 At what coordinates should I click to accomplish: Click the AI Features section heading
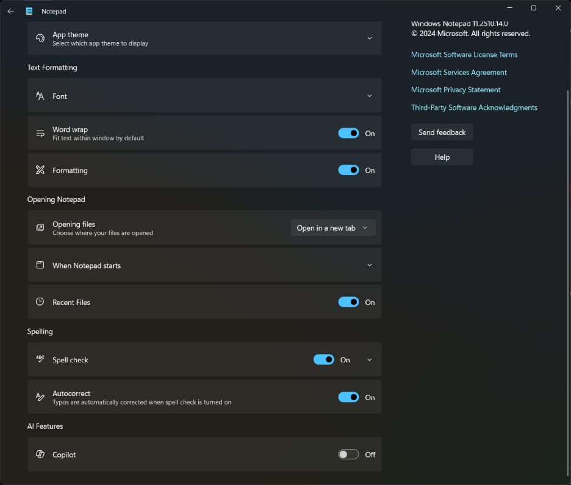pyautogui.click(x=45, y=426)
